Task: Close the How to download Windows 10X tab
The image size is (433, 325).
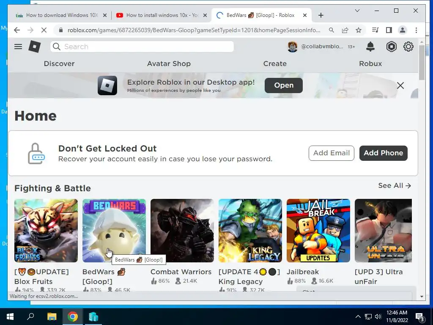Action: coord(105,16)
